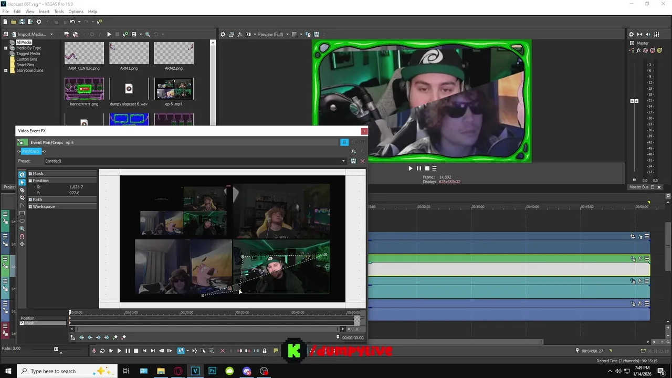Click the X position value field

[76, 187]
